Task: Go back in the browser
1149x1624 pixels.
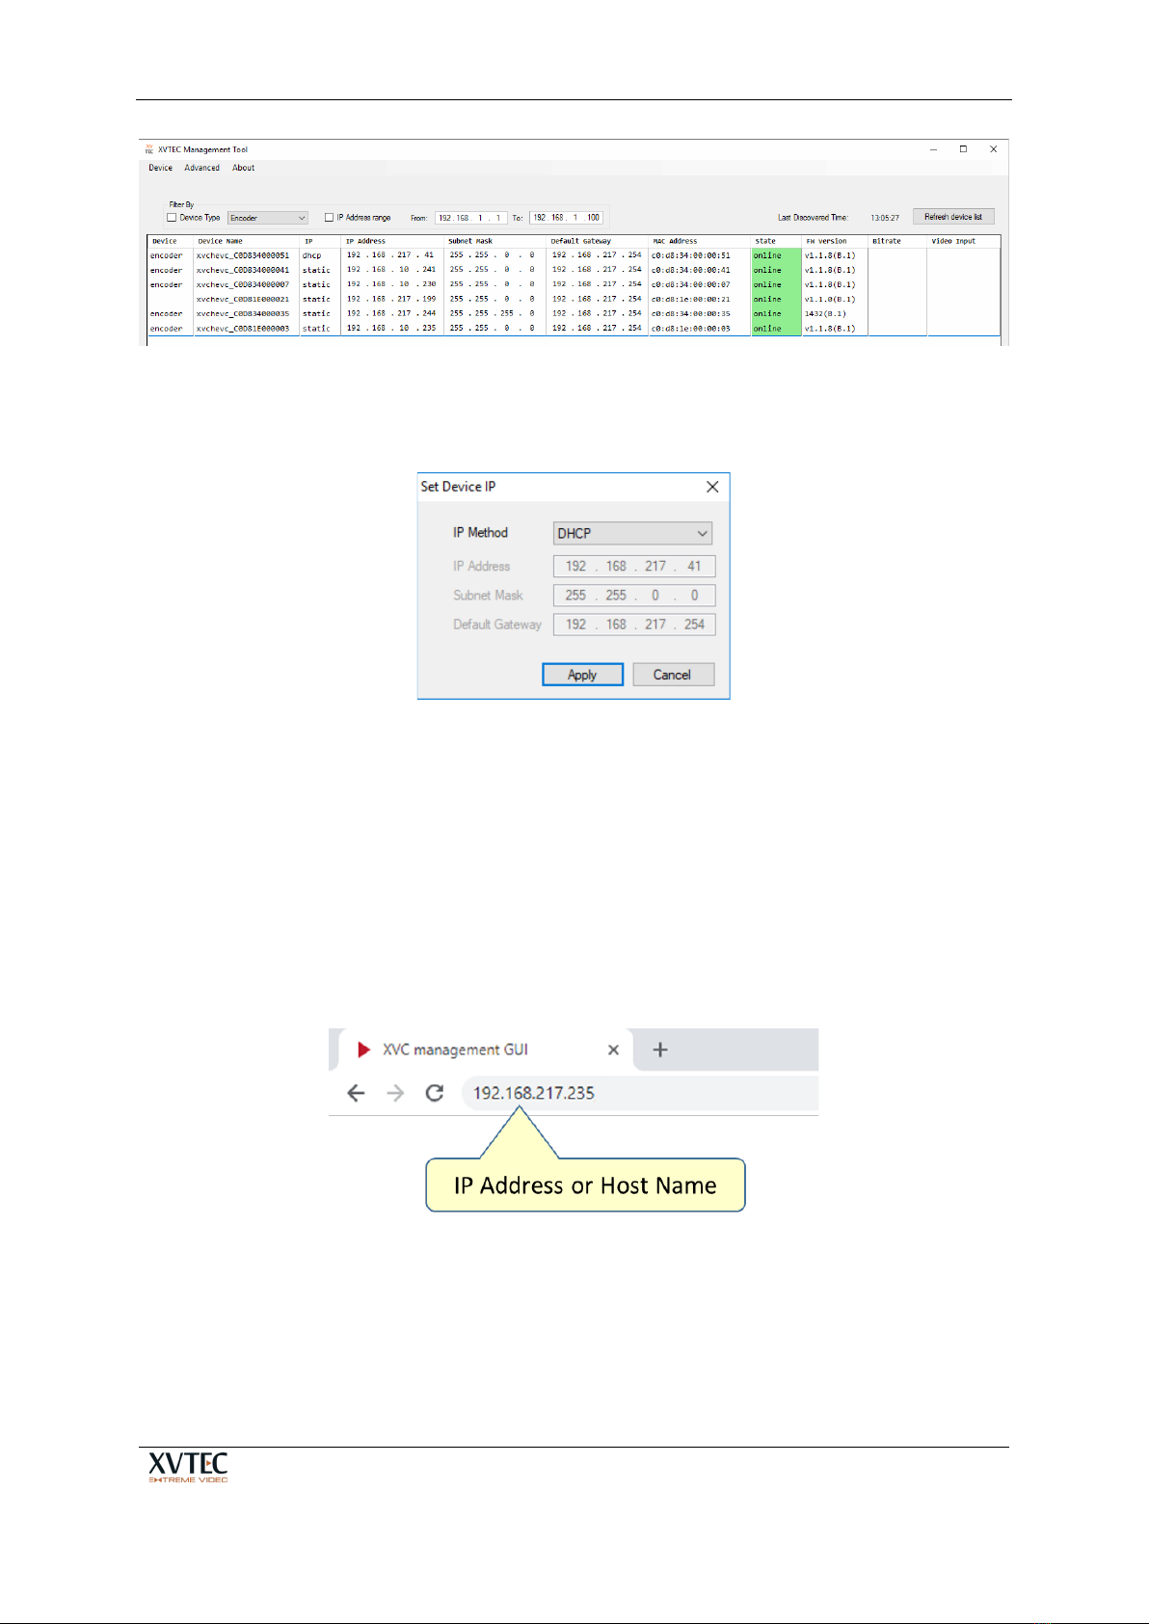Action: (356, 1093)
